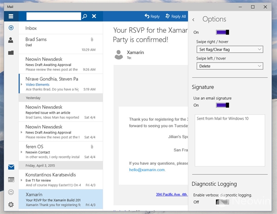277x214 pixels.
Task: Open Konstantinos Karatsevidis email
Action: point(61,179)
